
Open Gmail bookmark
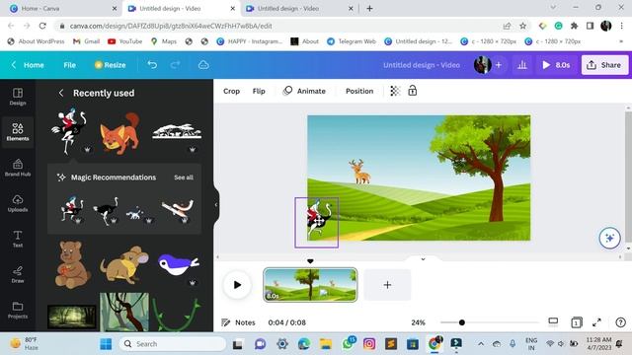point(86,41)
